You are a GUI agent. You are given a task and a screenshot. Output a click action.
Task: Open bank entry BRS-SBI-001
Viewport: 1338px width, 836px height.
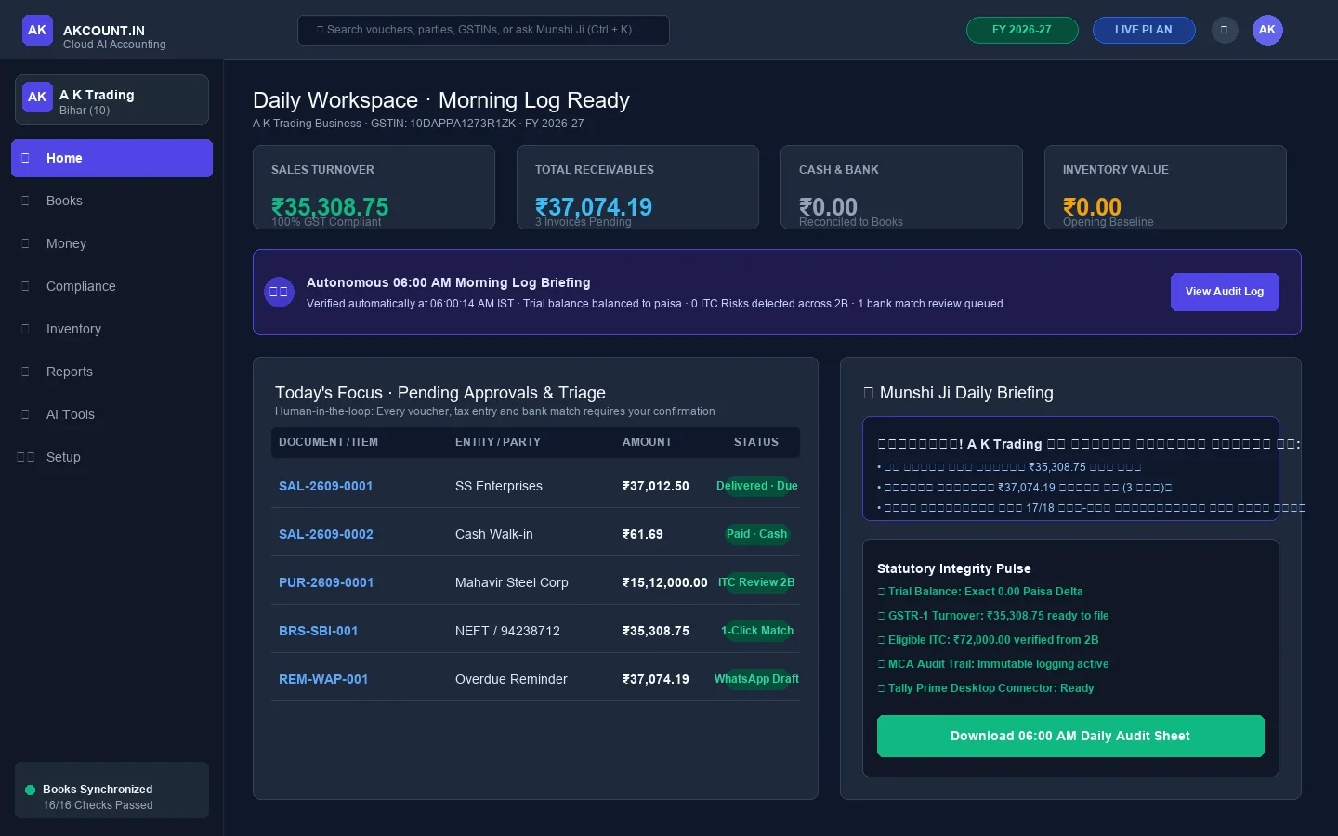coord(319,631)
